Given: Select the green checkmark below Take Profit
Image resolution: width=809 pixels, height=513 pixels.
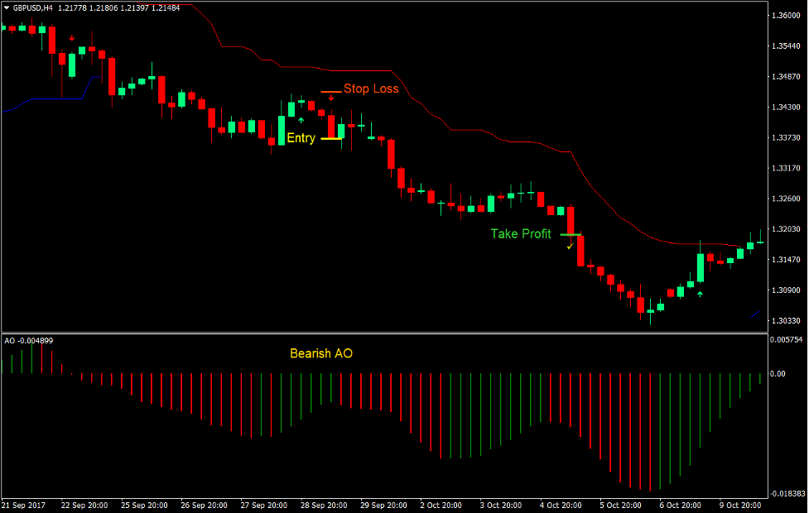Looking at the screenshot, I should [x=570, y=247].
